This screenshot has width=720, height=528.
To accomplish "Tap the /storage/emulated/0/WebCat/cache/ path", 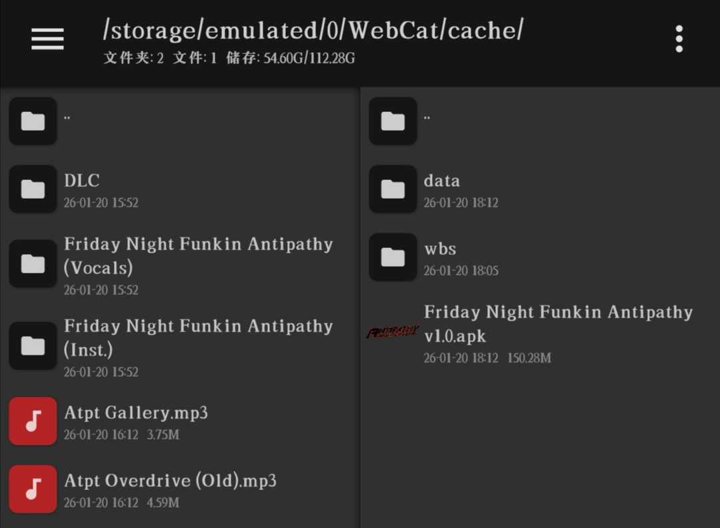I will (x=313, y=30).
